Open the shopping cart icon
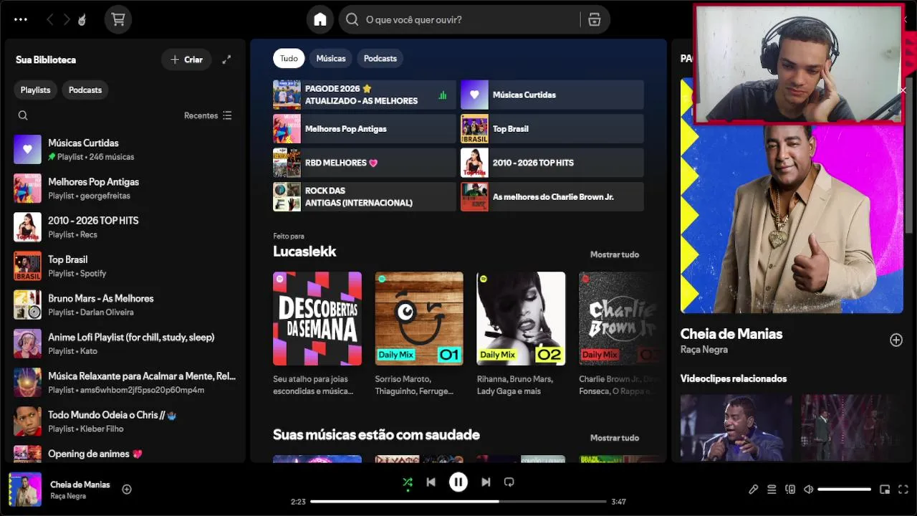Image resolution: width=917 pixels, height=516 pixels. 118,20
